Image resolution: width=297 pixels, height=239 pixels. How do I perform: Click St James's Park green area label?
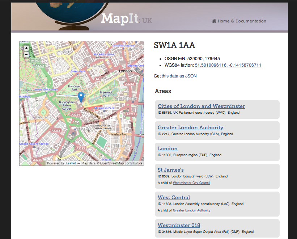pos(106,94)
